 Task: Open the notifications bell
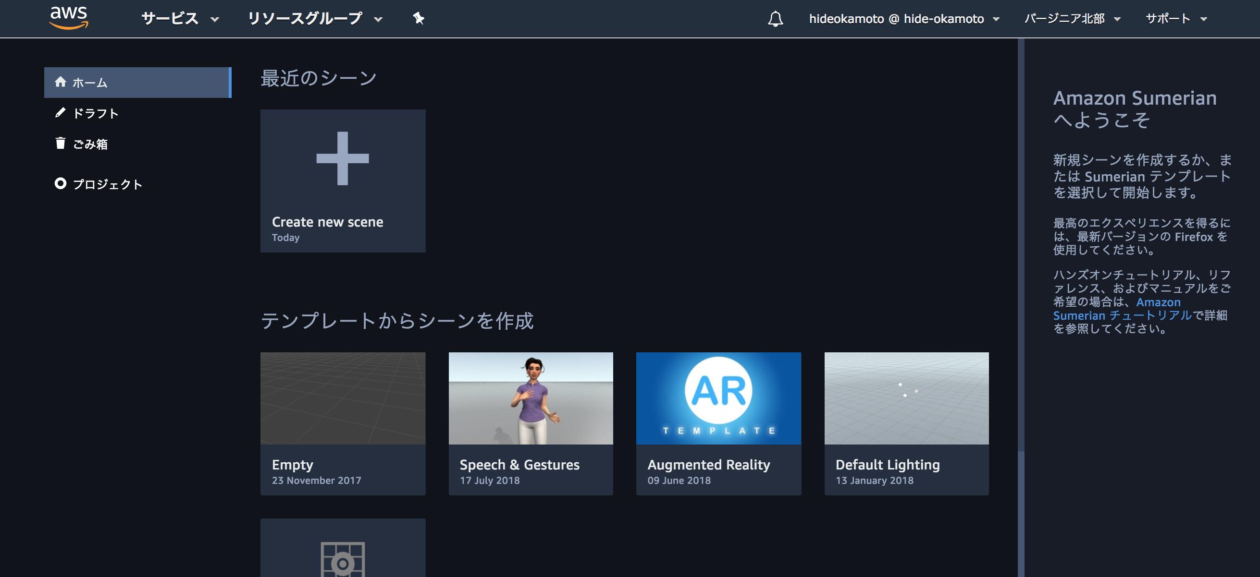775,19
